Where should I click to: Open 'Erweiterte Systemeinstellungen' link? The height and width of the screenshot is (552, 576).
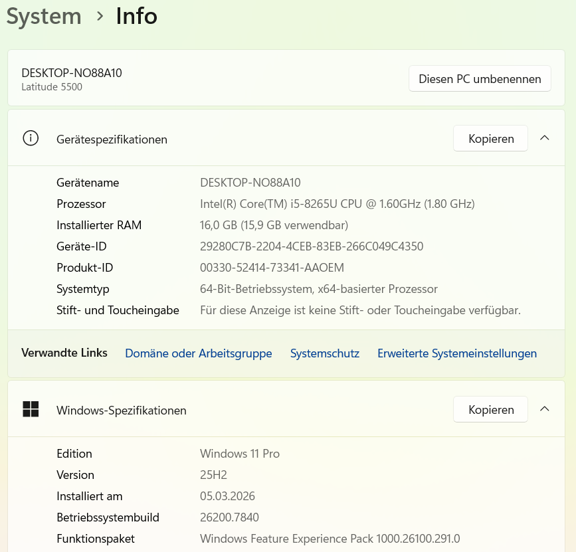point(457,353)
